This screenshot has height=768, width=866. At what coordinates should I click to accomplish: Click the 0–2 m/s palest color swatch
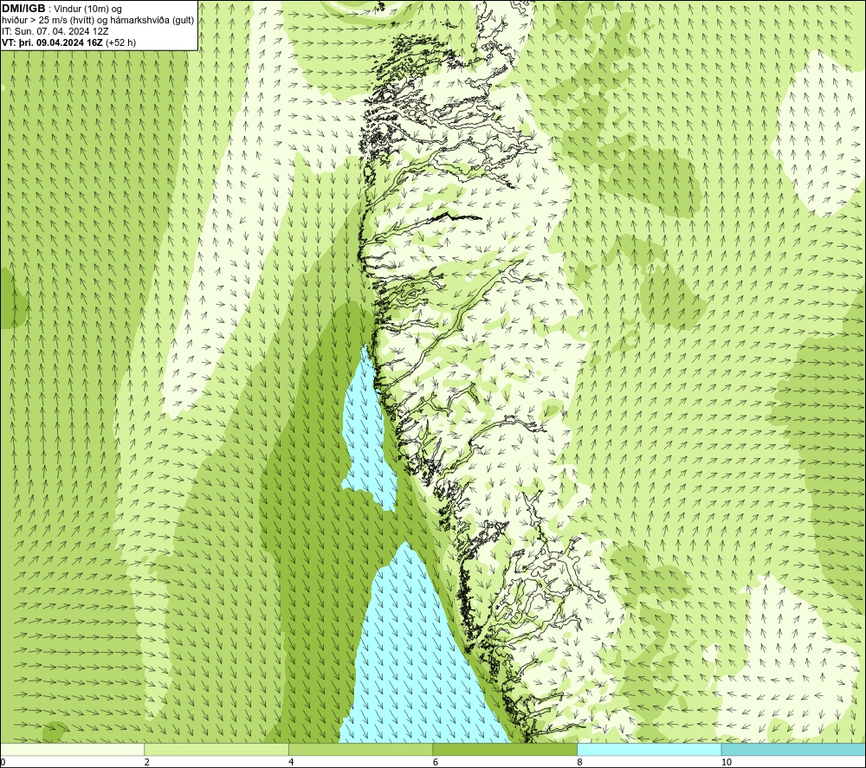click(73, 749)
